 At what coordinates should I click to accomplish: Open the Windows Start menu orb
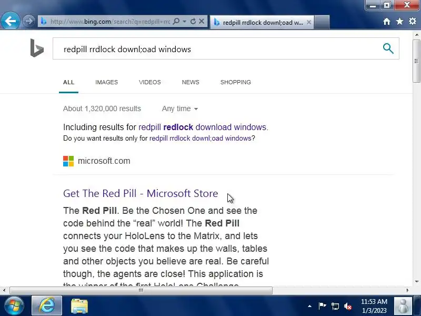coord(14,306)
